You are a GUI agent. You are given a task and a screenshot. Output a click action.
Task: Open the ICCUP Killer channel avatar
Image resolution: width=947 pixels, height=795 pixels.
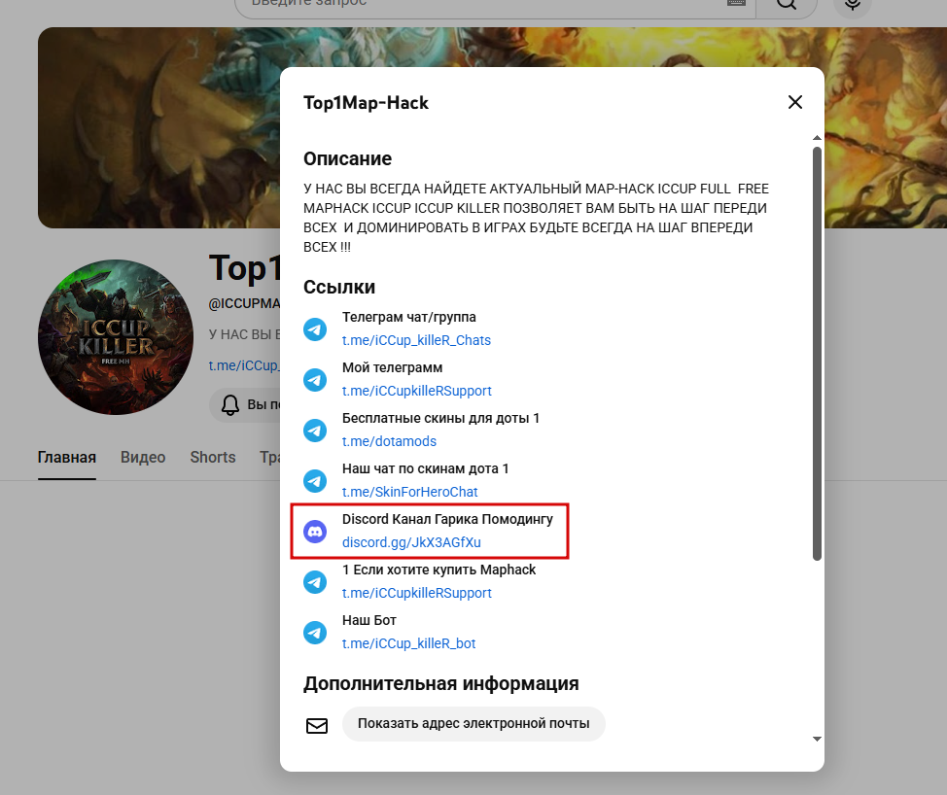(x=116, y=337)
